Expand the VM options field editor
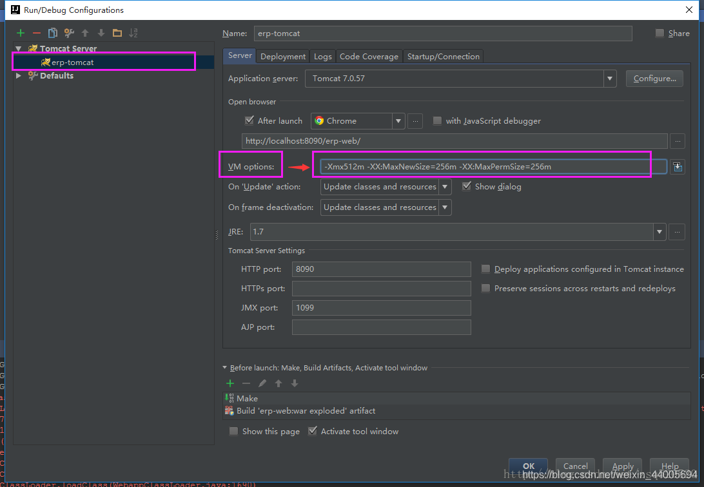704x487 pixels. click(677, 167)
